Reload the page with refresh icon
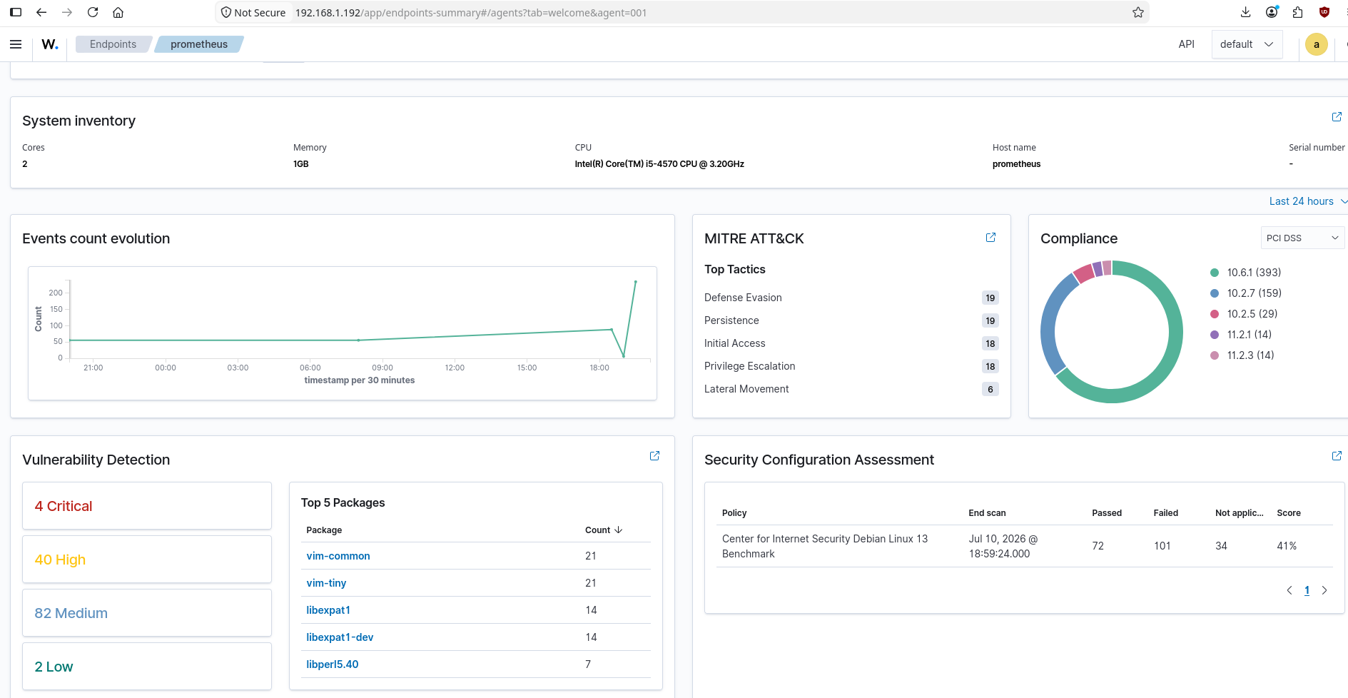This screenshot has height=698, width=1348. click(x=93, y=12)
